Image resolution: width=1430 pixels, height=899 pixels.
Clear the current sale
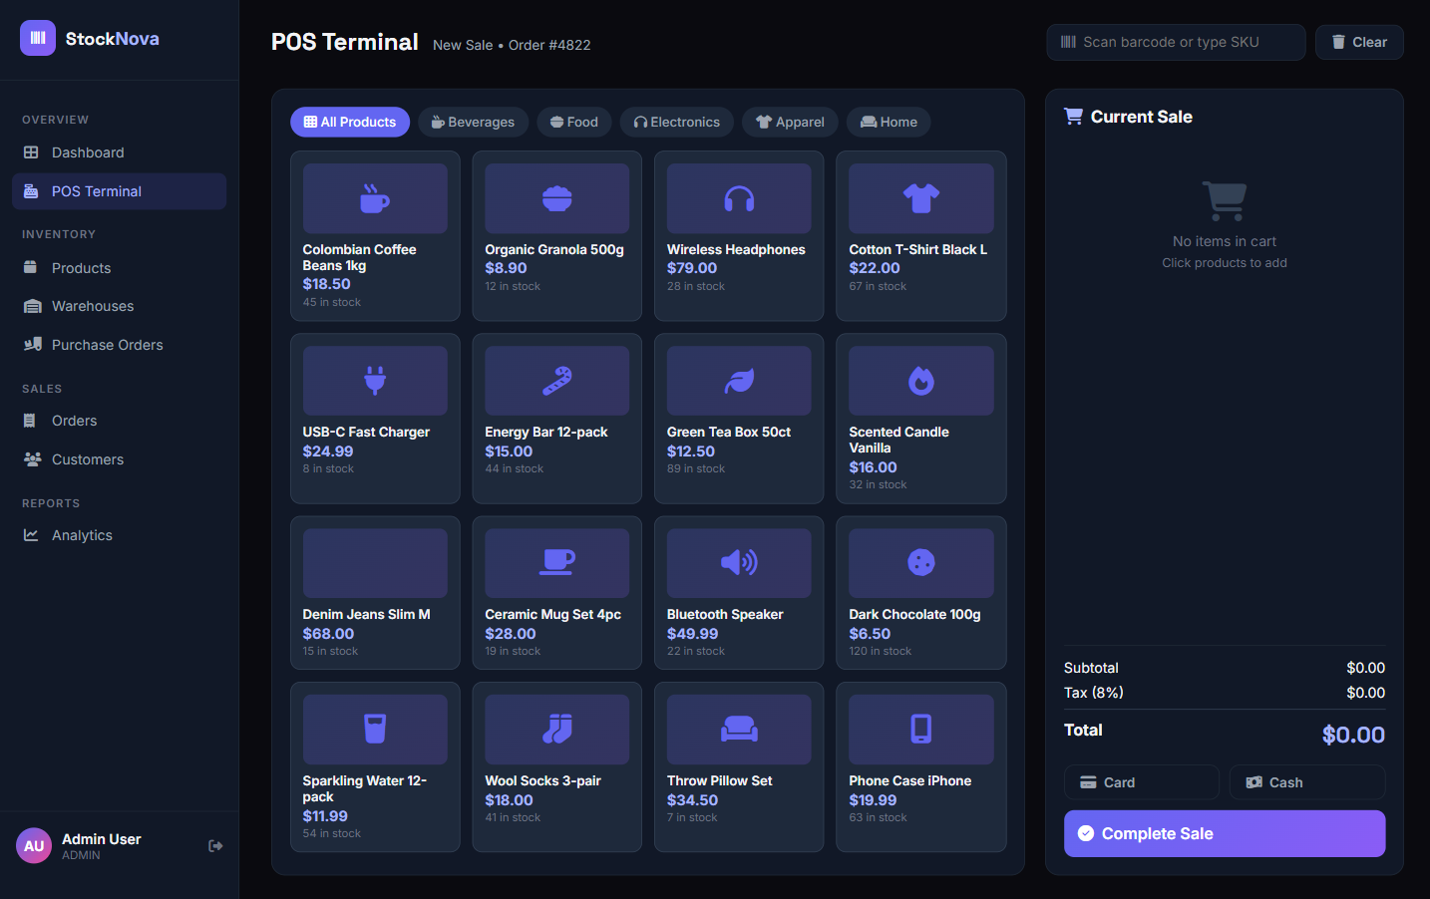[1359, 42]
